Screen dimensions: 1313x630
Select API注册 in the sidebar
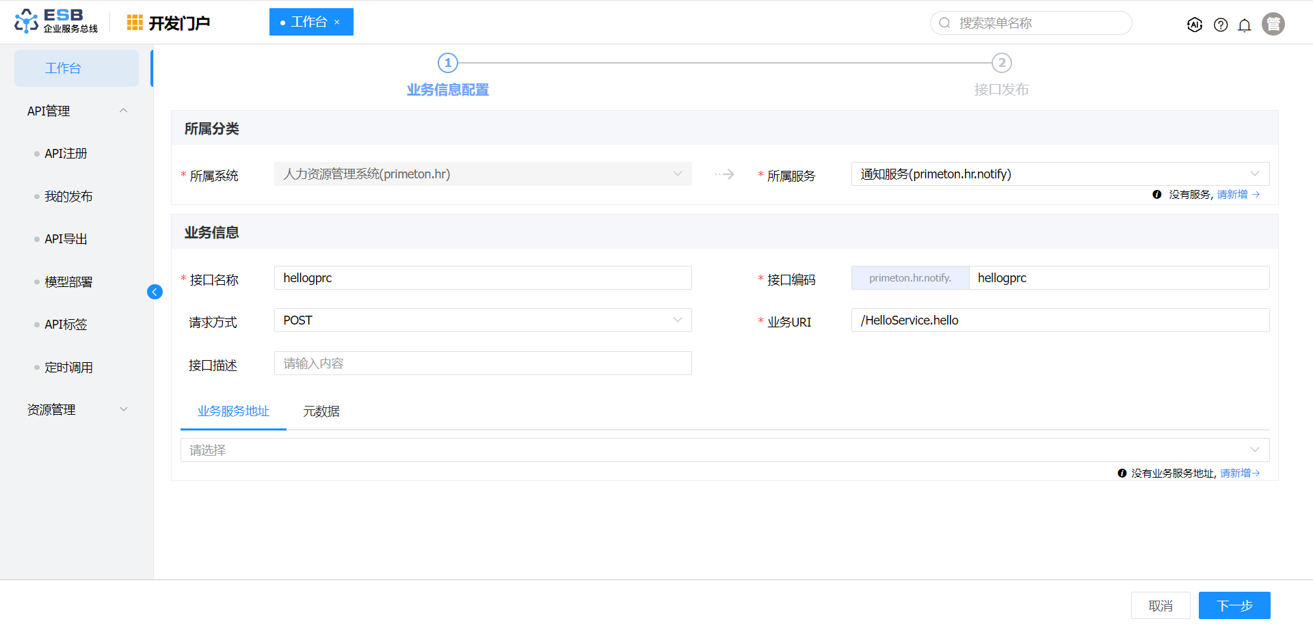[66, 154]
